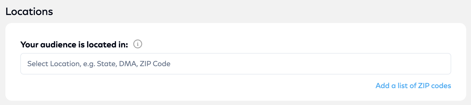Click the 'Your audience is located in:' label

pos(74,44)
